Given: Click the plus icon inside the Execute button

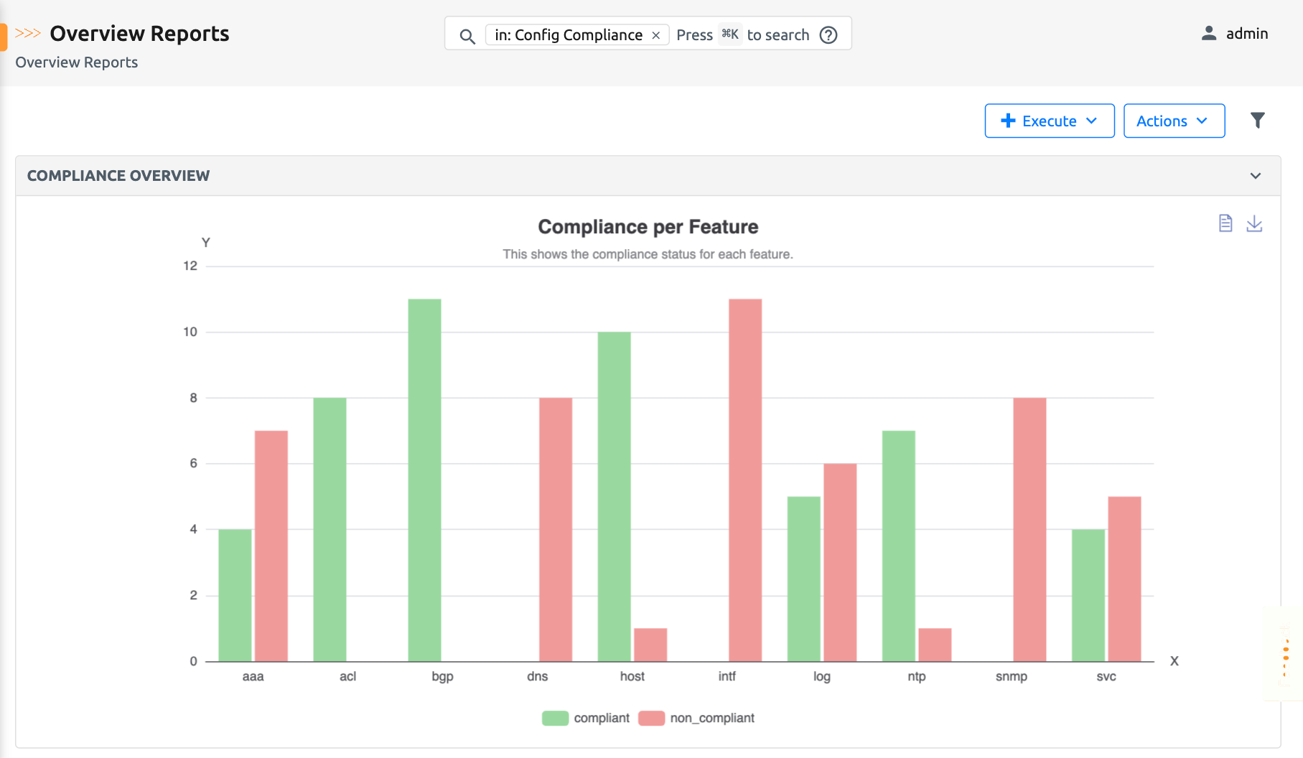Looking at the screenshot, I should (1008, 121).
